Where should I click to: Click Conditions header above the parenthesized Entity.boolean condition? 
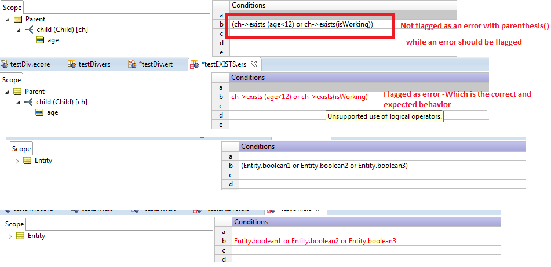(382, 147)
